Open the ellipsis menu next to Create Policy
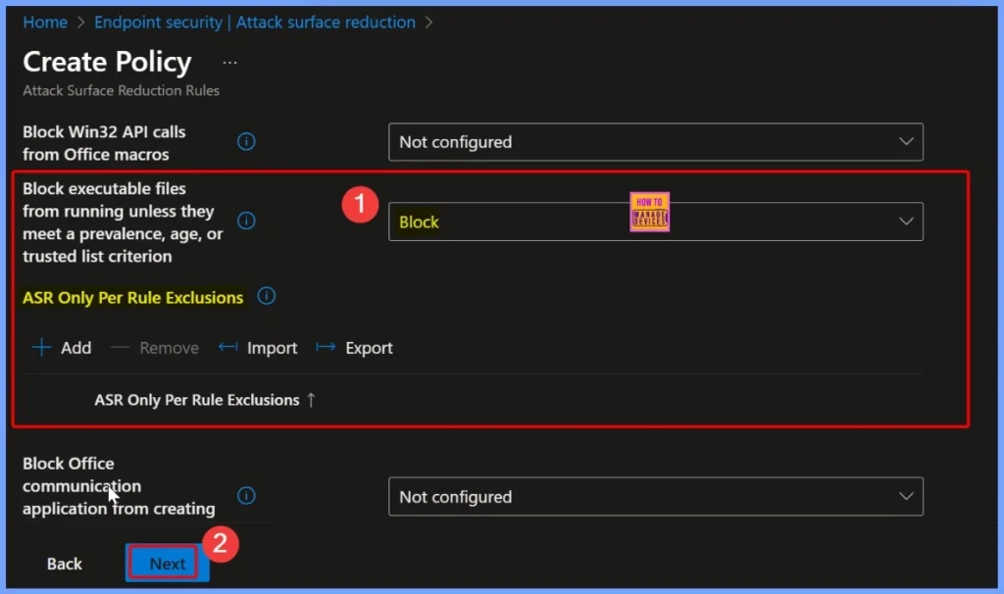This screenshot has width=1004, height=594. pos(229,63)
